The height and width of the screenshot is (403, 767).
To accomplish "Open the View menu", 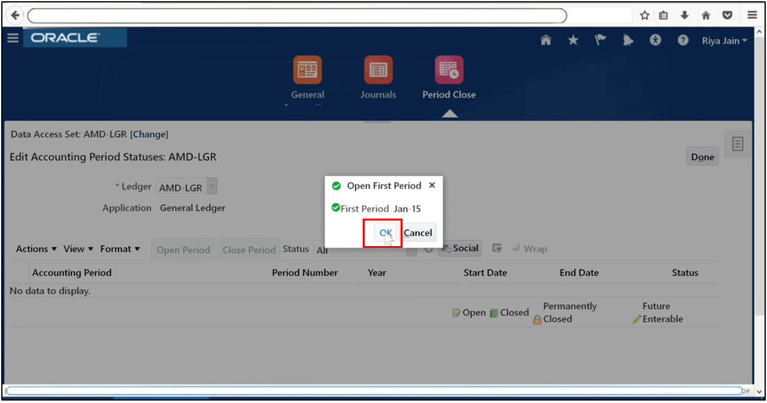I will pyautogui.click(x=77, y=249).
